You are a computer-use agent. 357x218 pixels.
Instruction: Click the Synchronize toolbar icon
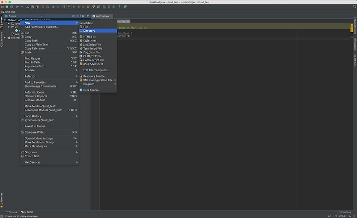pyautogui.click(x=11, y=7)
